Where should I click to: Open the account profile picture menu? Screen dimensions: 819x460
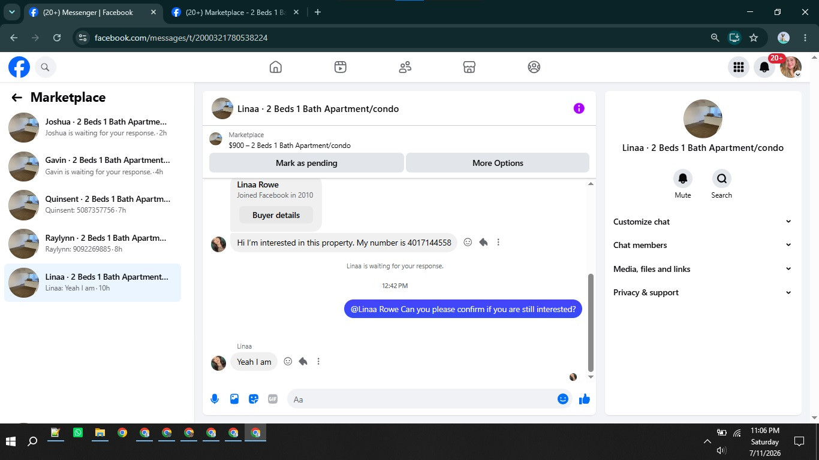[791, 67]
